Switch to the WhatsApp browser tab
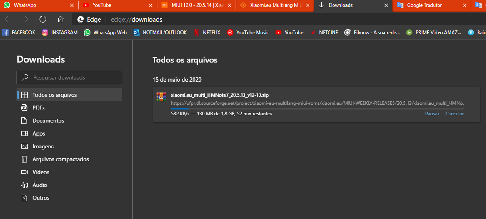This screenshot has height=219, width=486. point(39,5)
